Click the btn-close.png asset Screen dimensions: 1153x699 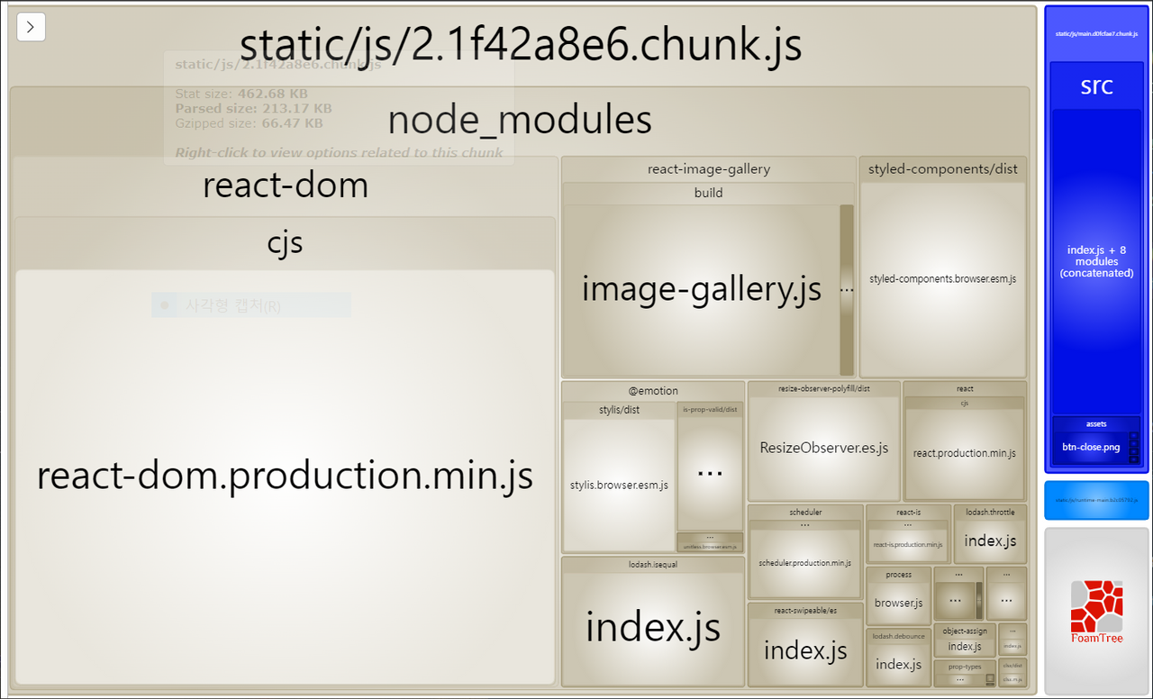click(x=1091, y=447)
